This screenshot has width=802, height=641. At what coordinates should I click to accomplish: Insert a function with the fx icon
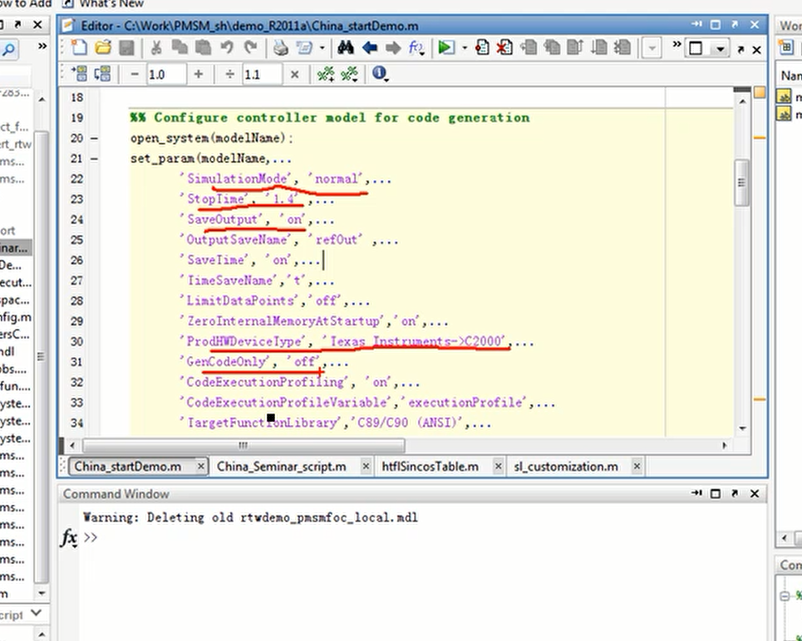point(416,47)
